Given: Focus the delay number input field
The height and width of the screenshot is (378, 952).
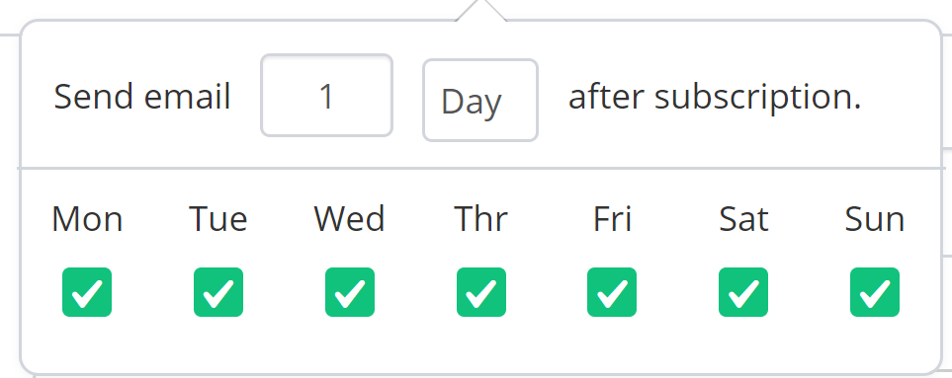Looking at the screenshot, I should [326, 96].
